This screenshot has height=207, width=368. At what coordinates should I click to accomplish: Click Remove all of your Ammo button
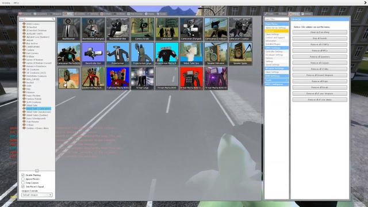tap(320, 99)
